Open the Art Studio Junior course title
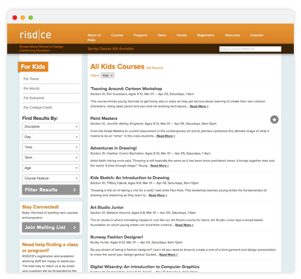The width and height of the screenshot is (301, 279). pyautogui.click(x=107, y=207)
